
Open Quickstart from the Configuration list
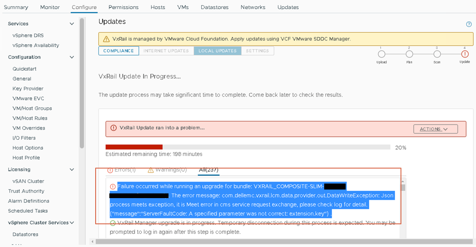point(24,69)
